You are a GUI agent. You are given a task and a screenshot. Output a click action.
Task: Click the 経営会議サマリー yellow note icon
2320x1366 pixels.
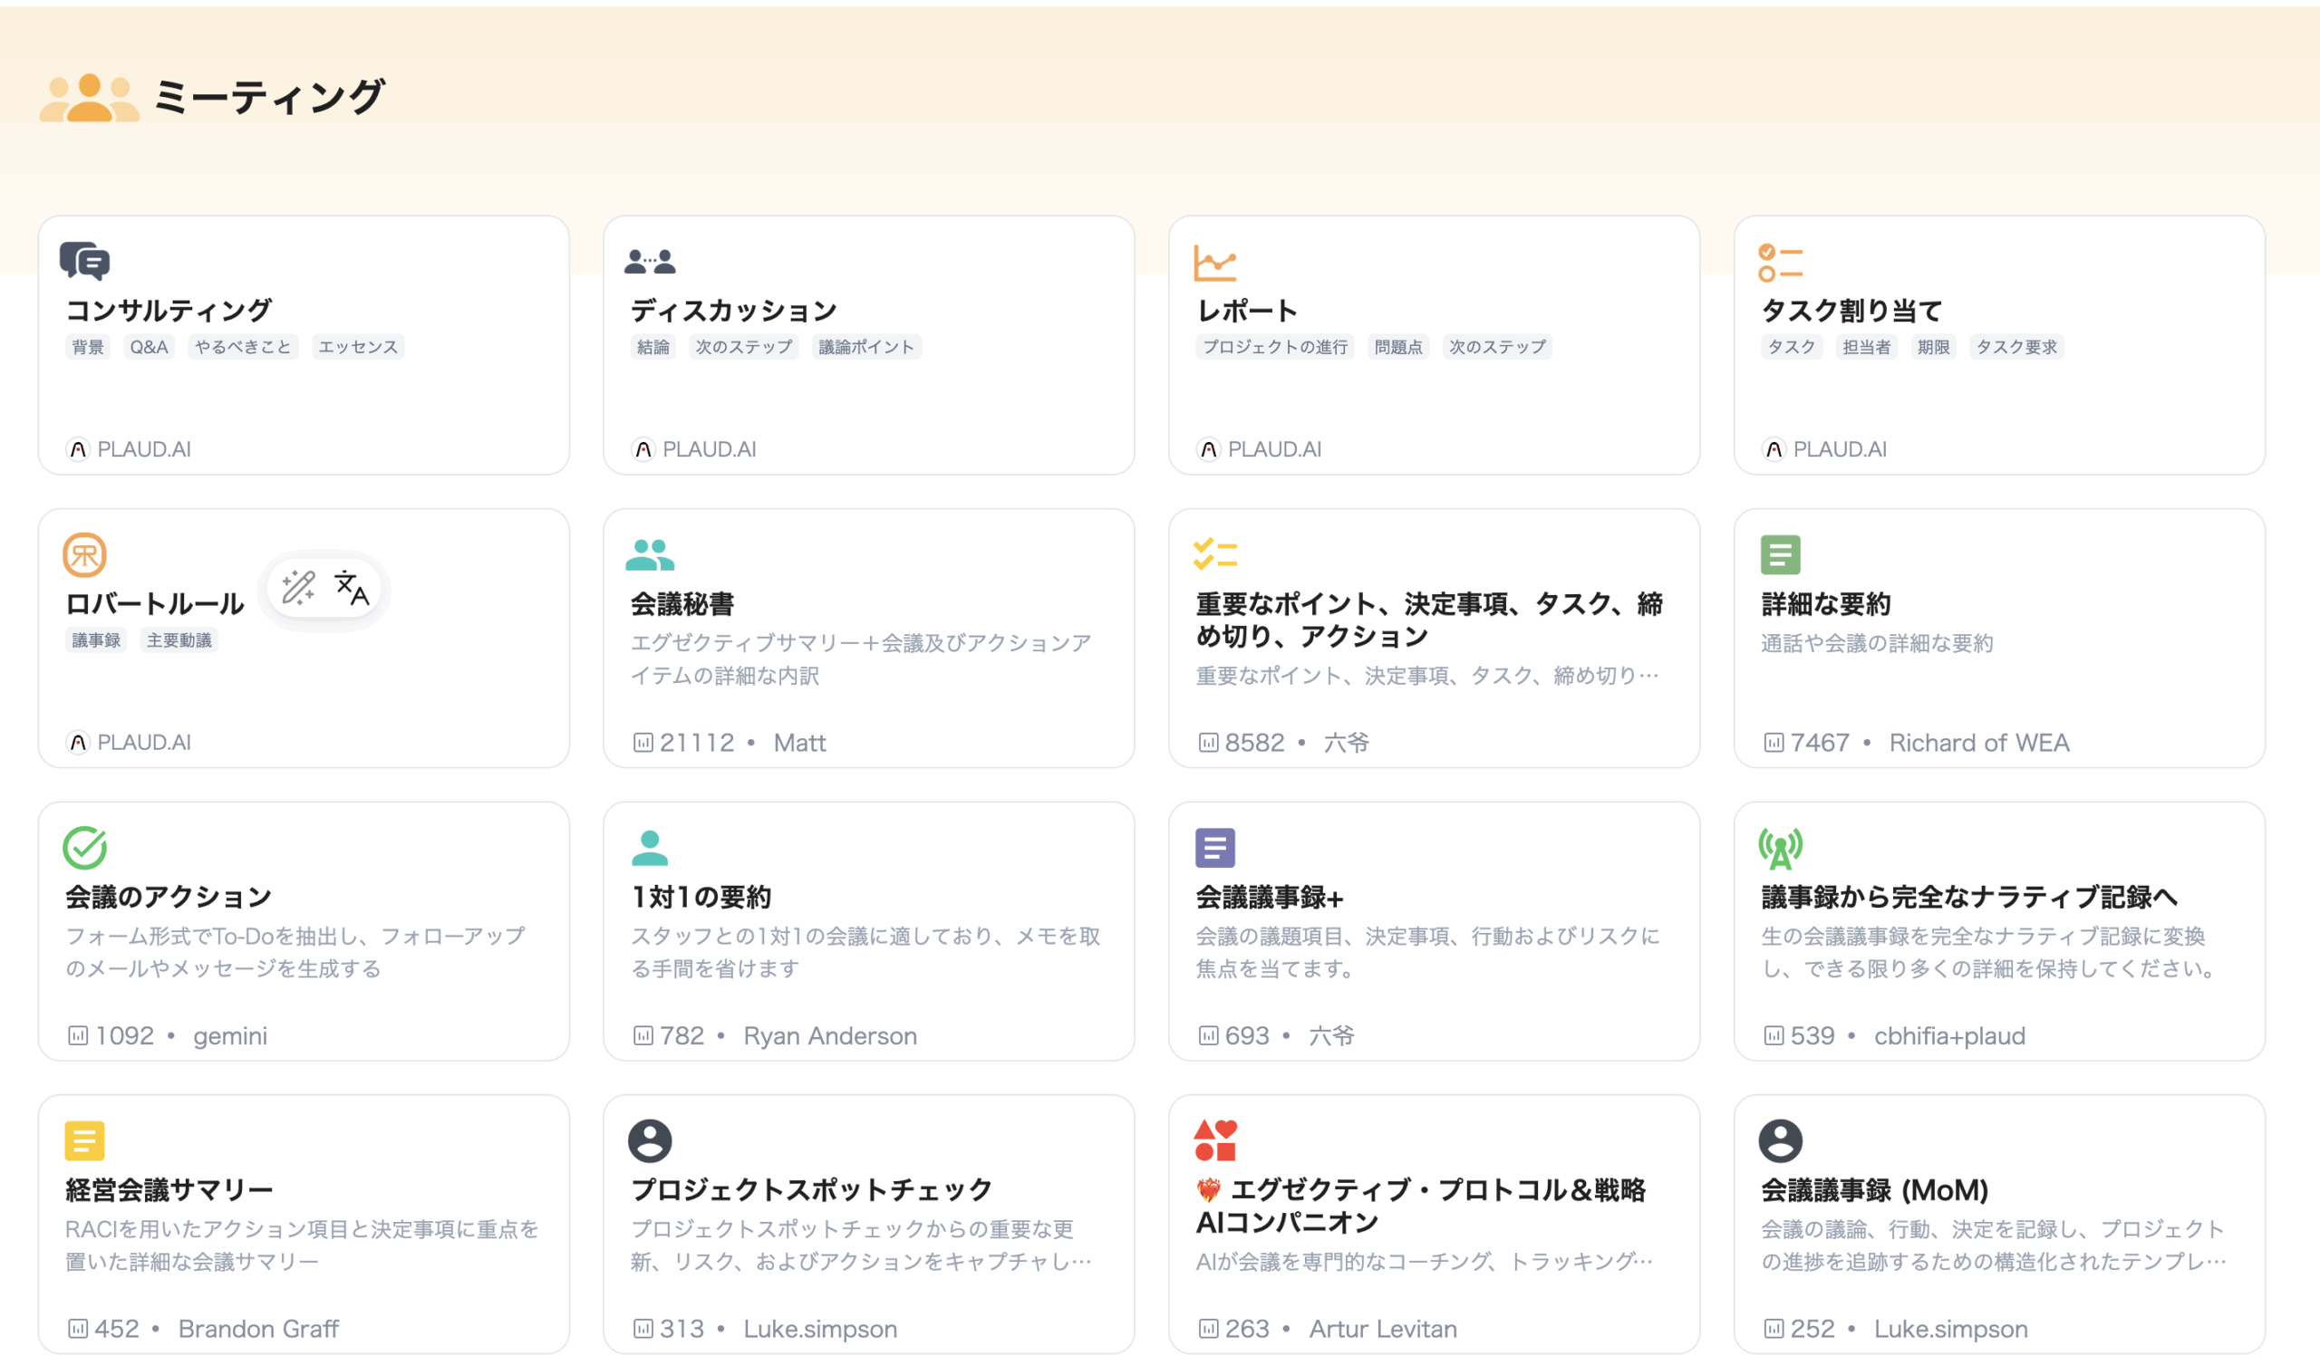pos(84,1140)
